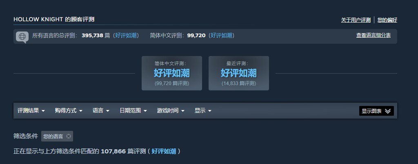The width and height of the screenshot is (418, 164).
Task: Open the 语言 filter dropdown
Action: coord(101,110)
